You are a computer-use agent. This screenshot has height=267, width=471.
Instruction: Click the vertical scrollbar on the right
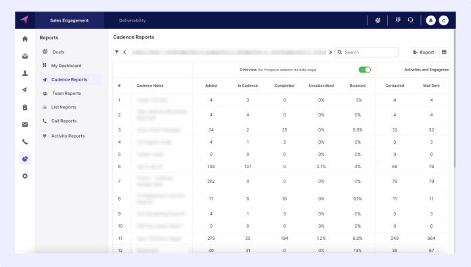455,99
